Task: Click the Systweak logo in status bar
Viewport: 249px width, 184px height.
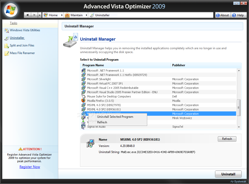Action: point(238,182)
